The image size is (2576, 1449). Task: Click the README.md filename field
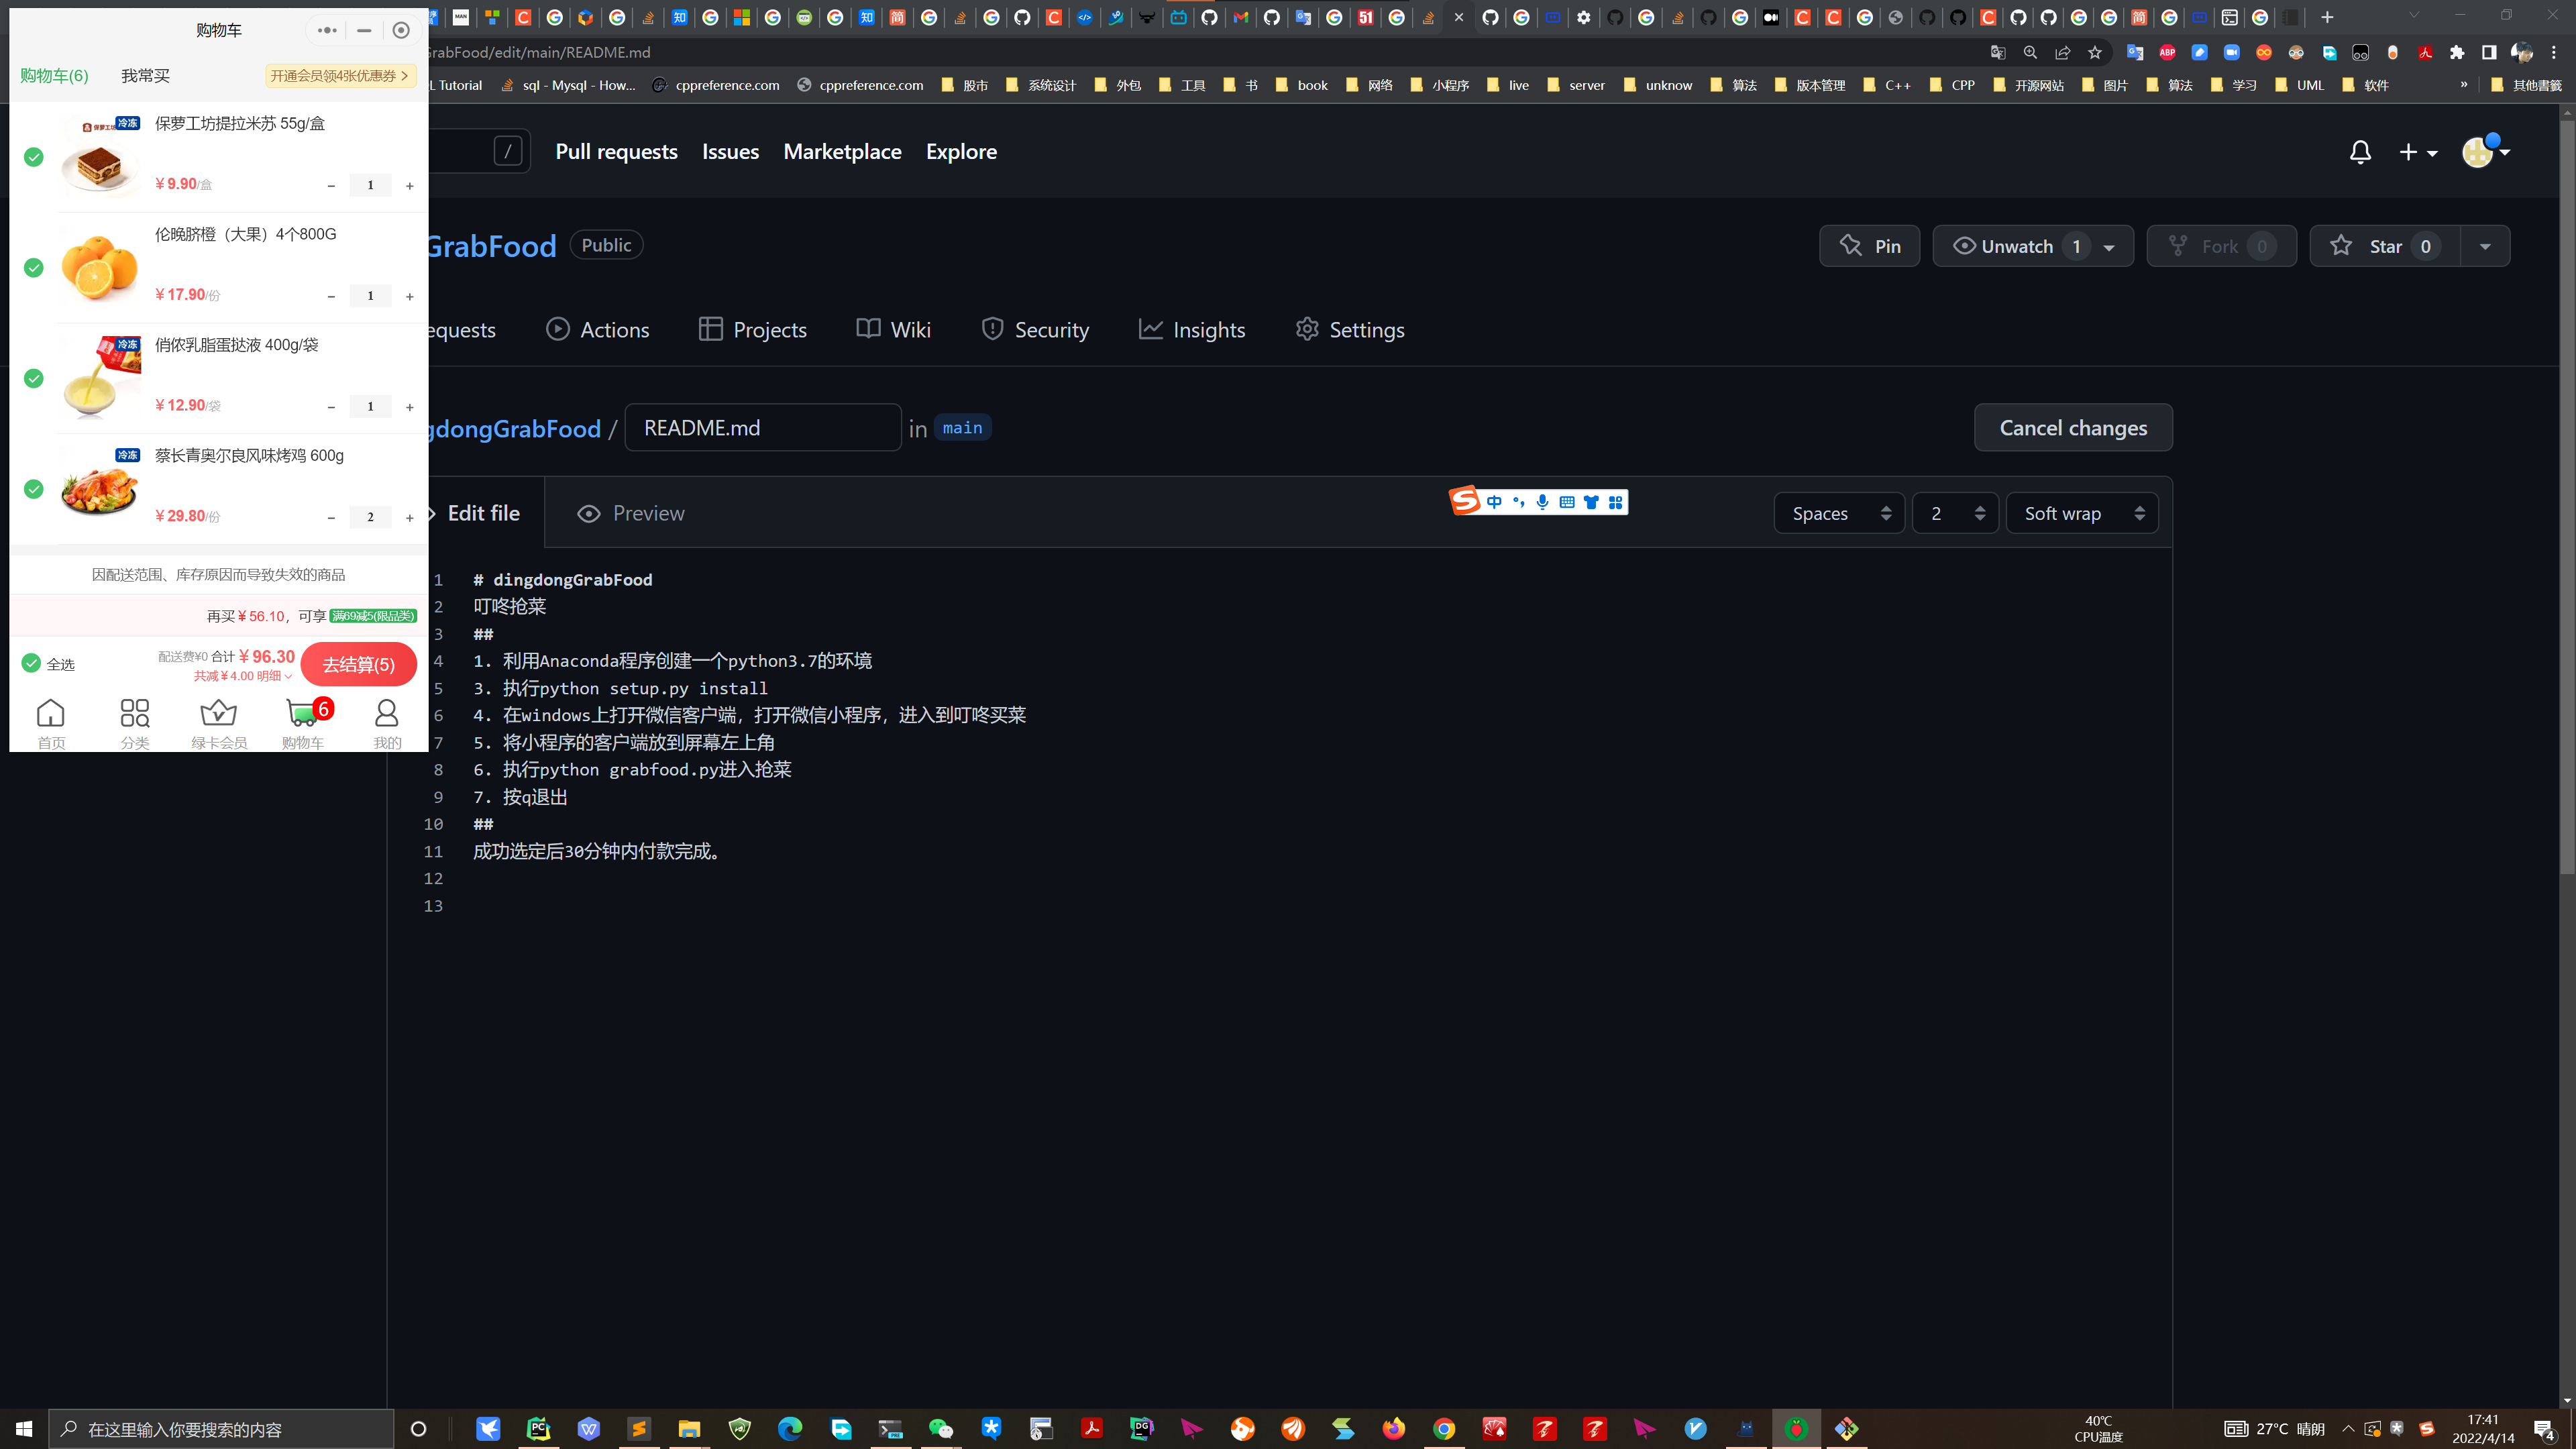tap(763, 428)
